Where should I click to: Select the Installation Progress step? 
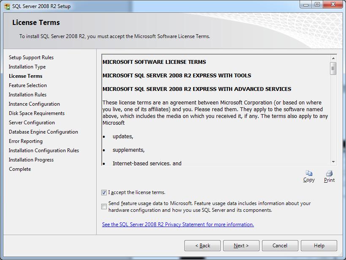[31, 160]
